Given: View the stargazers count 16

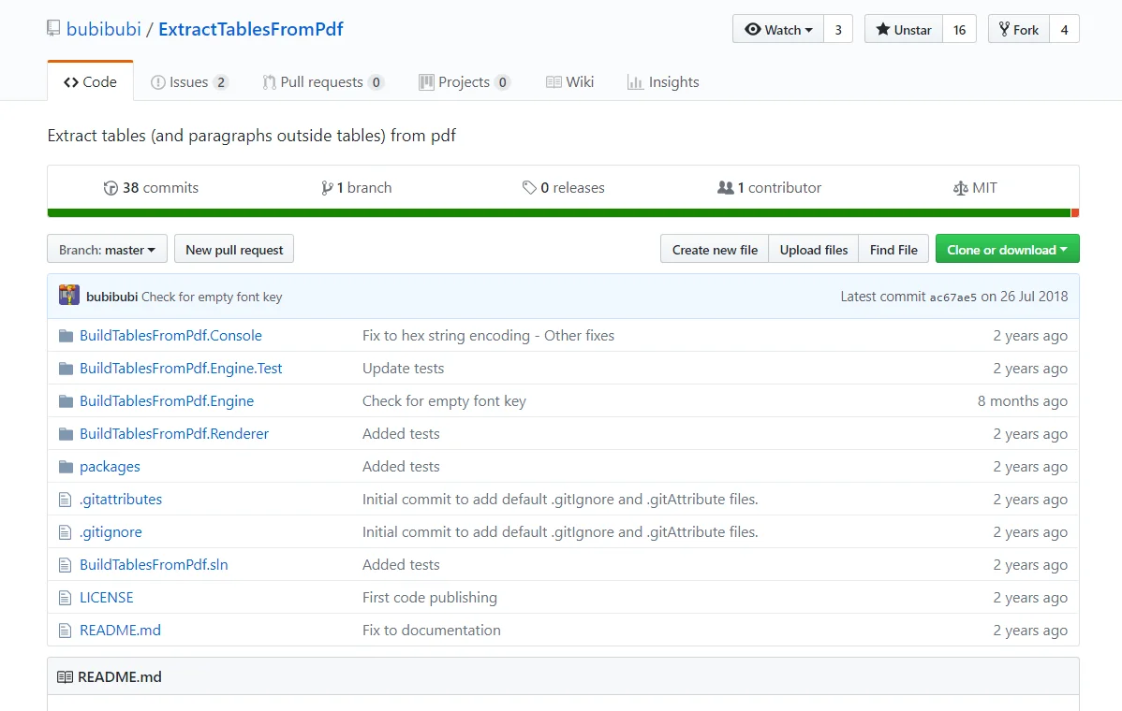Looking at the screenshot, I should (x=960, y=29).
